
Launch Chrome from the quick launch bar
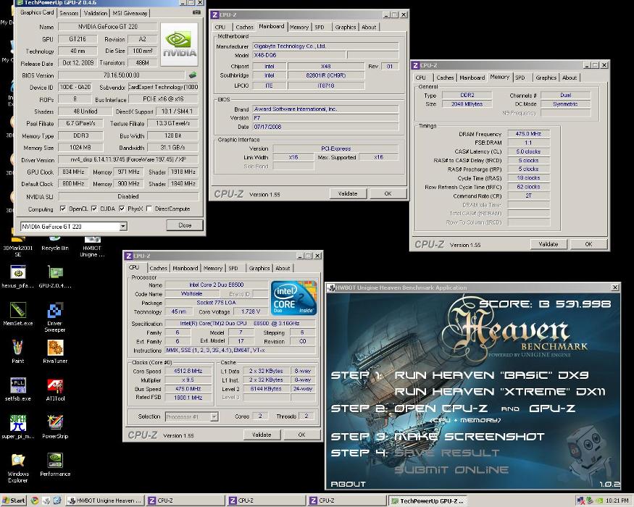coord(35,500)
